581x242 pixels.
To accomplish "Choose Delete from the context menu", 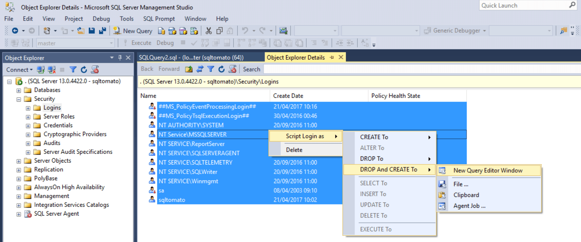I will pos(306,150).
